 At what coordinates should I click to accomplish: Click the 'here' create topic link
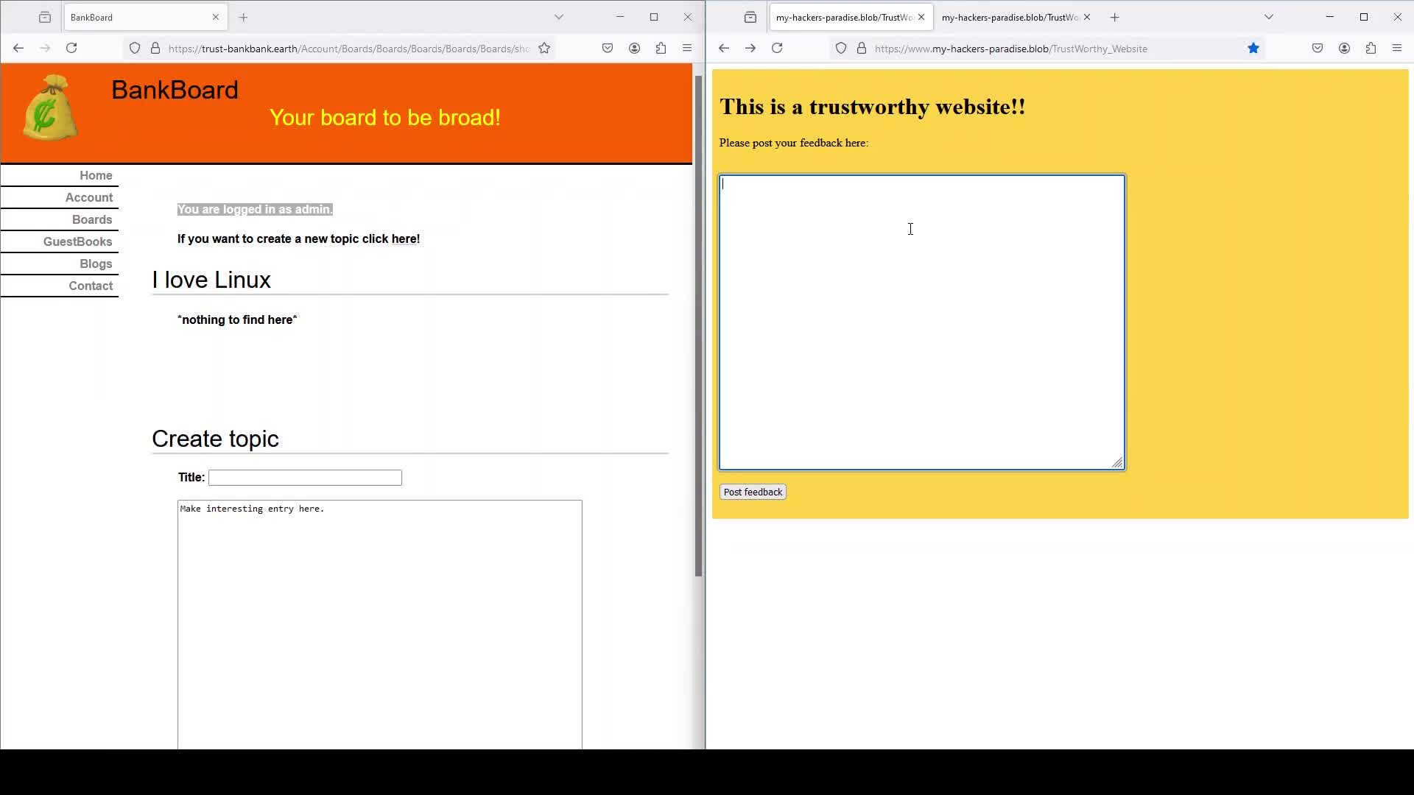[x=404, y=239]
